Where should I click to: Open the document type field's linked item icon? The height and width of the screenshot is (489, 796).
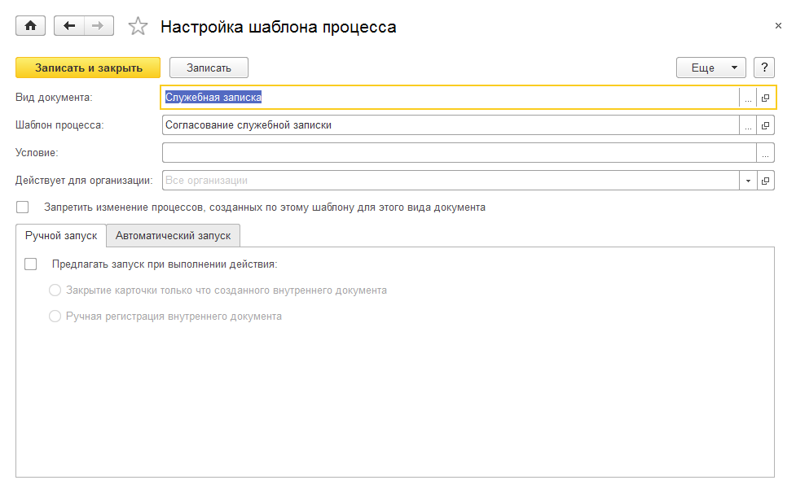point(765,98)
